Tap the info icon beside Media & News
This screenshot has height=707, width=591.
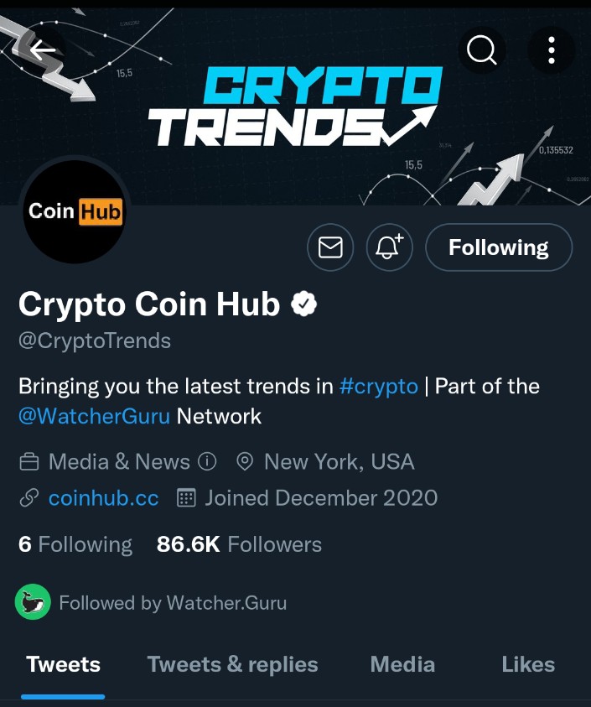(x=207, y=462)
